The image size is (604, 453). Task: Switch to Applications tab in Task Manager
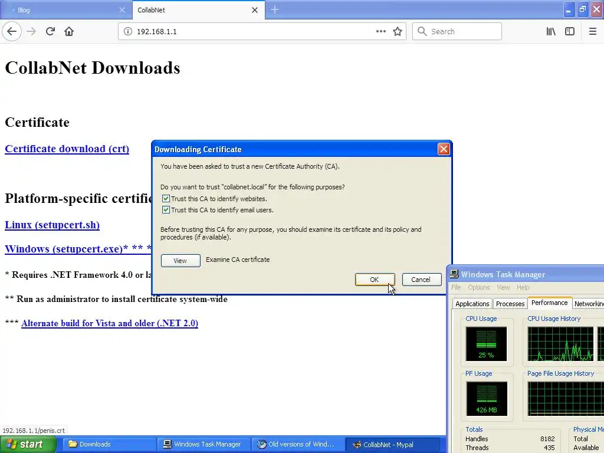pyautogui.click(x=472, y=304)
